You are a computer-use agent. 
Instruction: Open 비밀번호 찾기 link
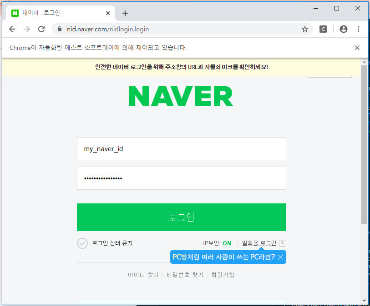tap(185, 275)
